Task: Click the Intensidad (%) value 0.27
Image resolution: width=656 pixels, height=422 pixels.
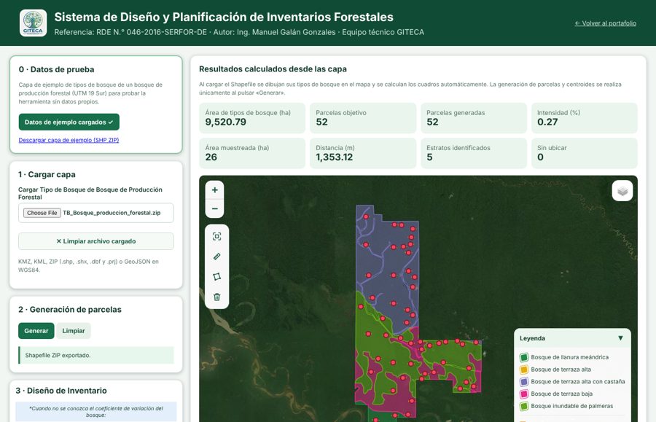Action: pyautogui.click(x=547, y=122)
